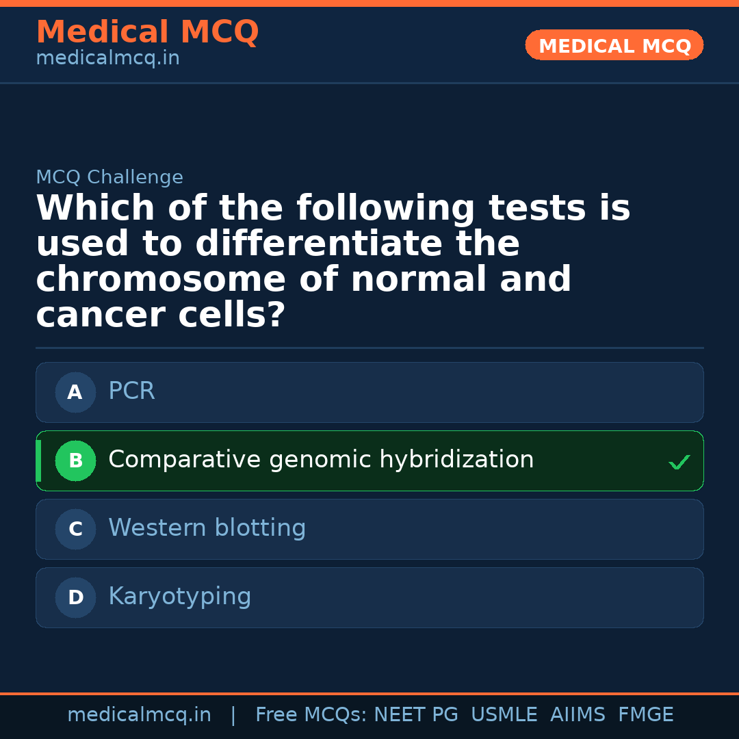Open the medicalmcq.in link in the footer
739x739 pixels.
[139, 715]
